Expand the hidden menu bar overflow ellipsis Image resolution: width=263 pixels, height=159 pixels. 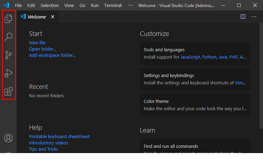pos(130,5)
